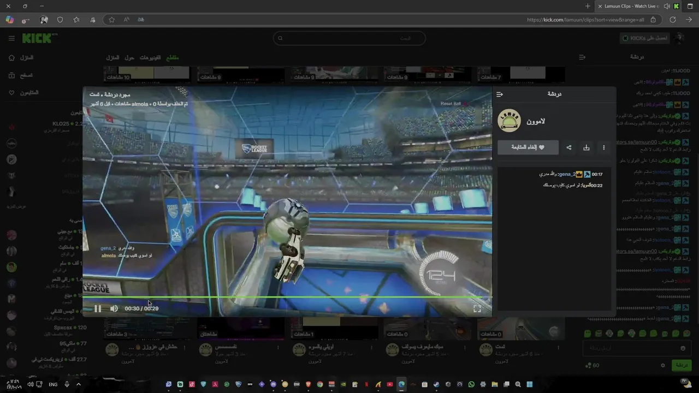Switch to the About (حول) tab
Viewport: 699px width, 393px height.
click(129, 58)
